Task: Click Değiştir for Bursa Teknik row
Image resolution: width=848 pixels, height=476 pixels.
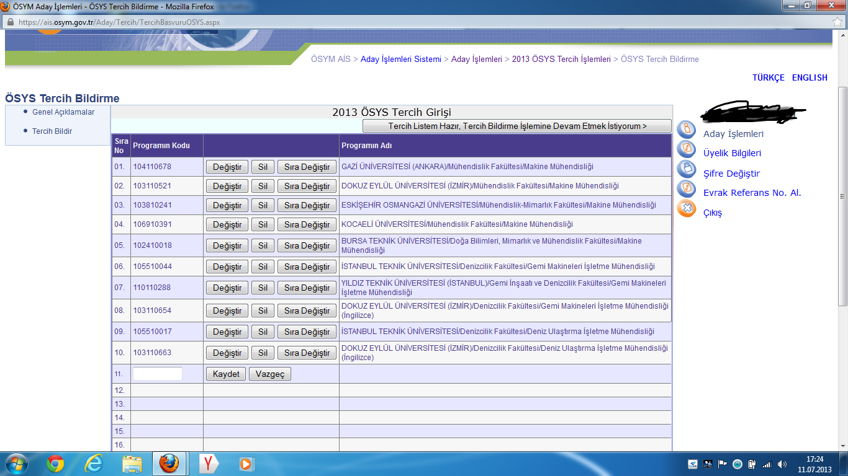Action: click(227, 246)
